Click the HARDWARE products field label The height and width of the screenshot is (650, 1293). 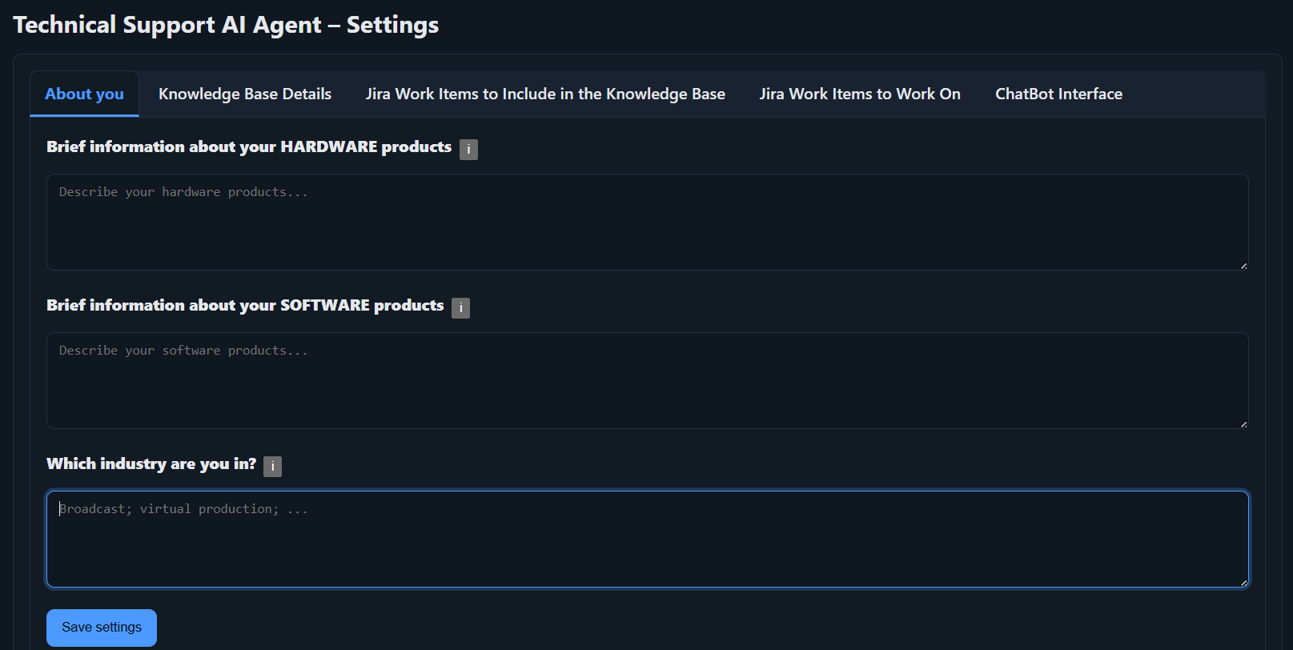tap(249, 147)
